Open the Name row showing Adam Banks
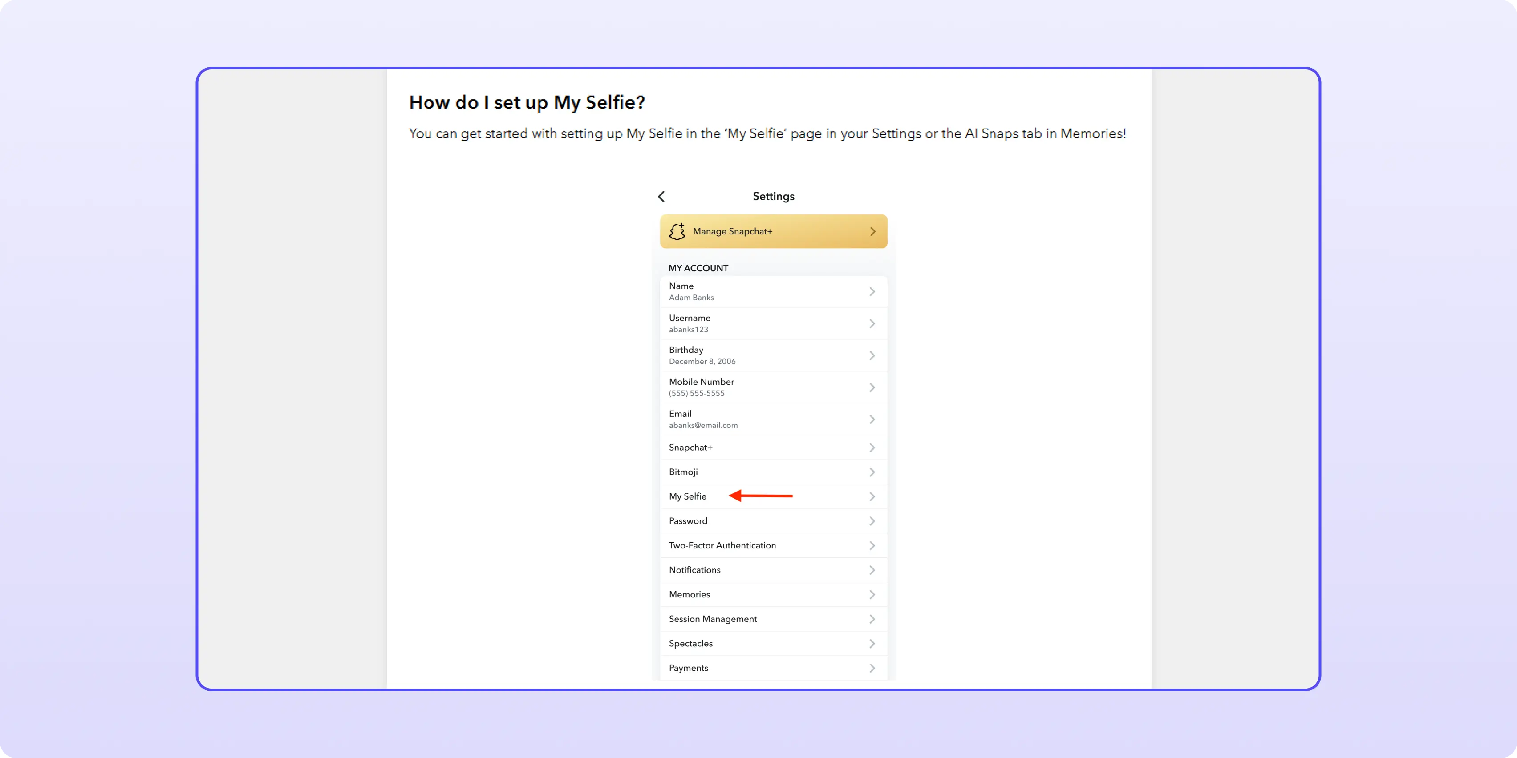This screenshot has width=1517, height=758. 773,292
